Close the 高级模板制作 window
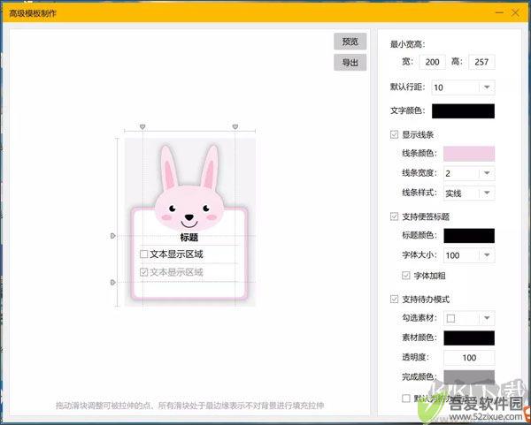 515,13
